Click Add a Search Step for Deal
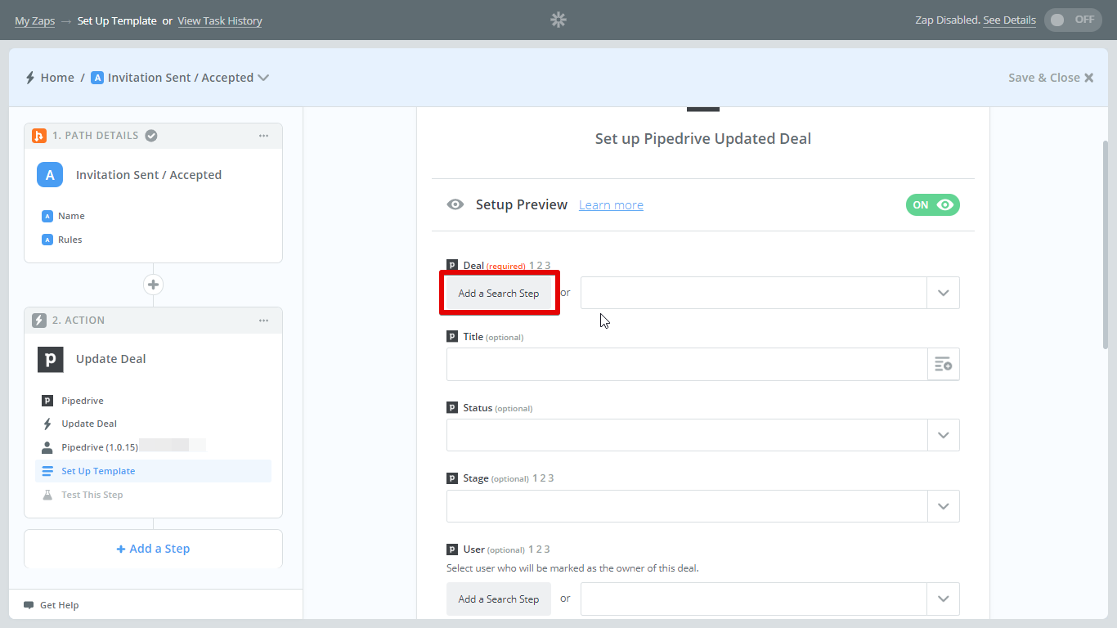 click(499, 293)
